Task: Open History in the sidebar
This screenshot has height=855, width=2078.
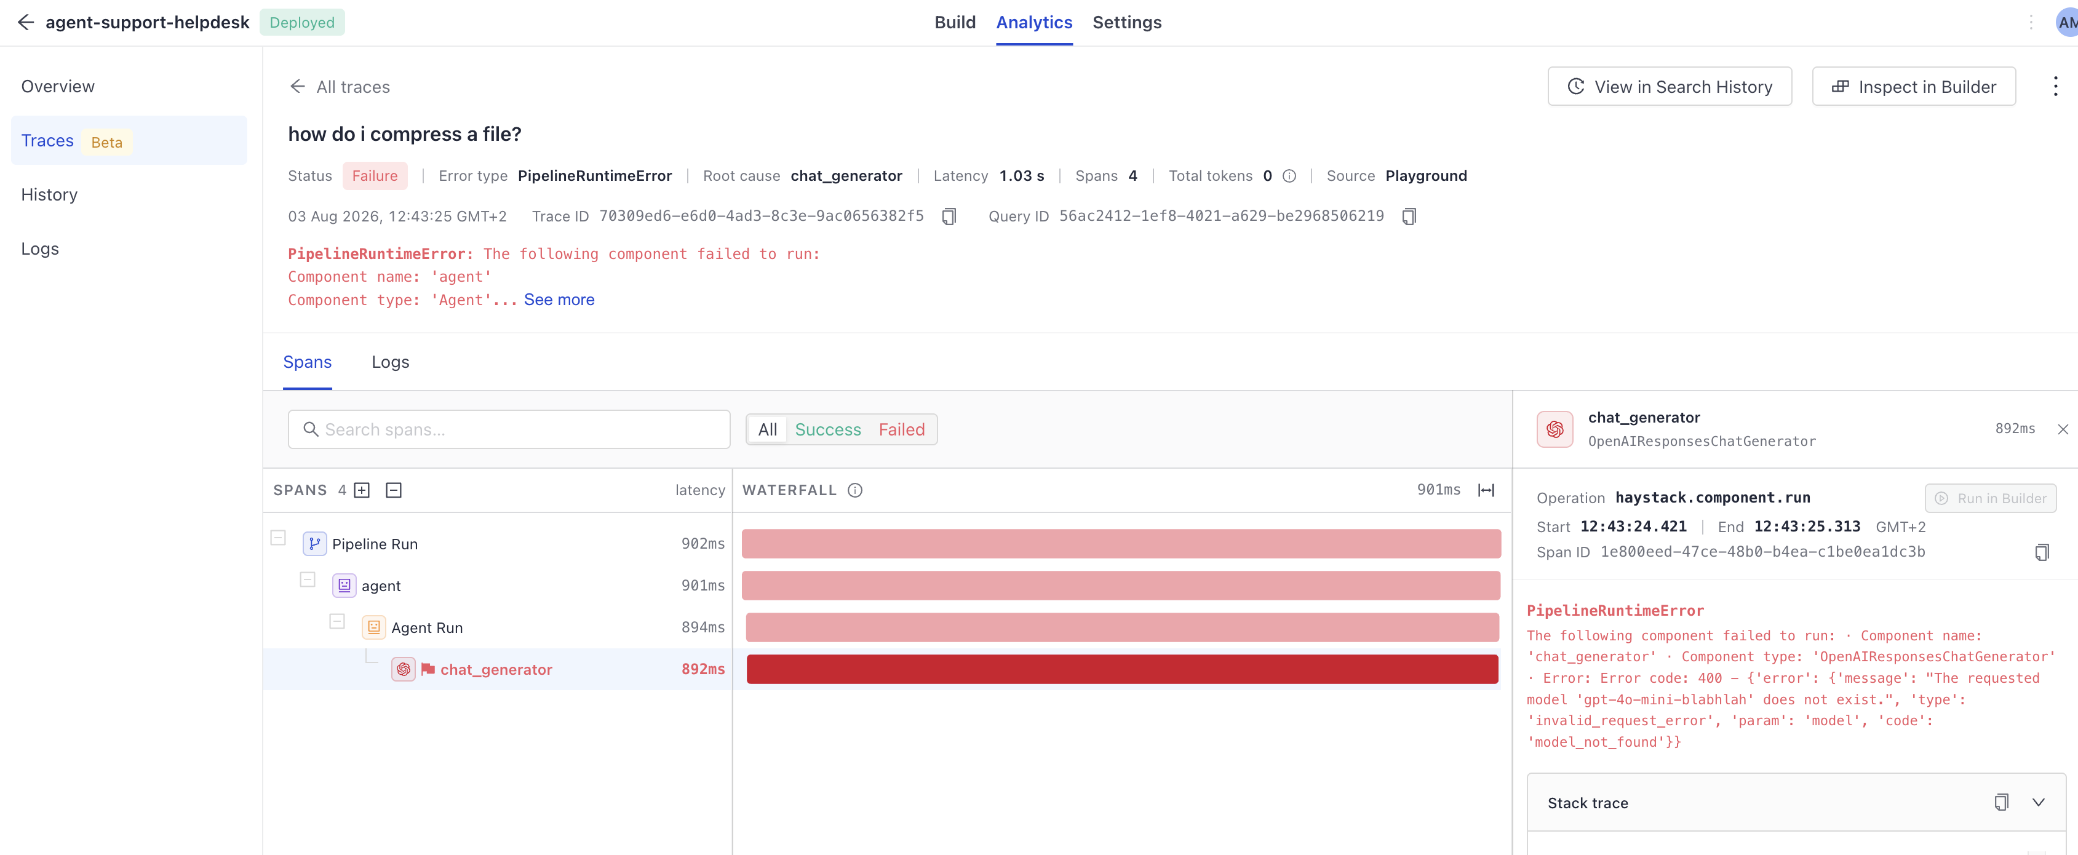Action: coord(129,194)
